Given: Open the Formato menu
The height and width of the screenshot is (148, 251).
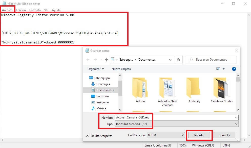Looking at the screenshot, I should tap(35, 10).
